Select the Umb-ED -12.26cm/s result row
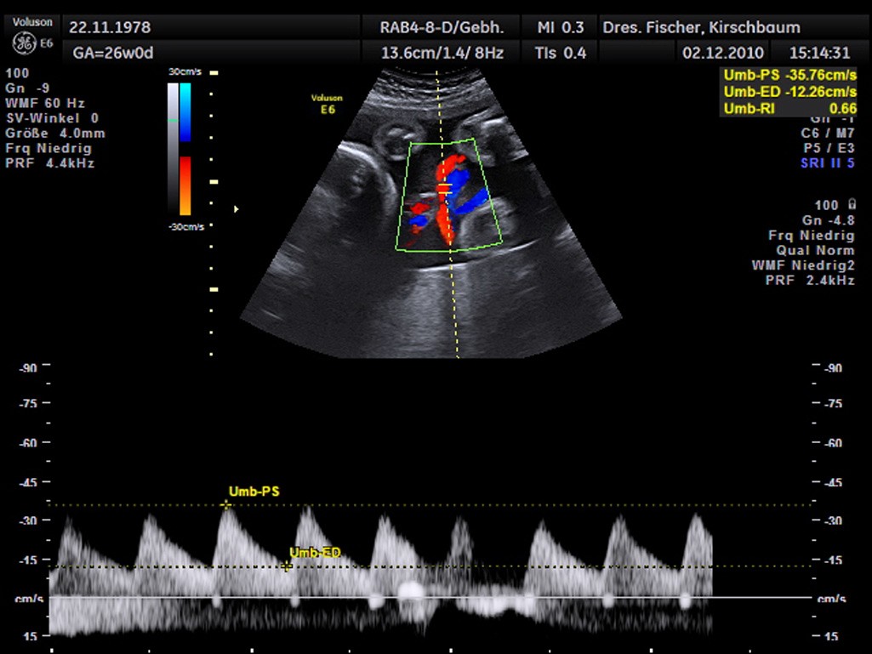Viewport: 872px width, 654px height. pos(789,92)
